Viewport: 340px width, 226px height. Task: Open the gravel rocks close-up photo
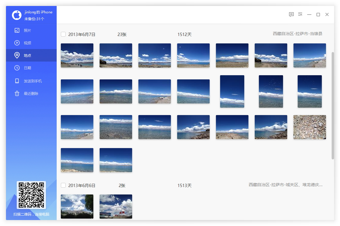tap(310, 127)
